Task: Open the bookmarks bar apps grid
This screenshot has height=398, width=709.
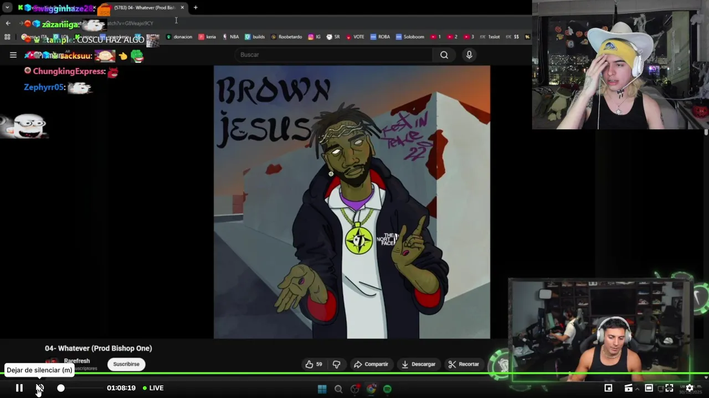Action: point(7,37)
